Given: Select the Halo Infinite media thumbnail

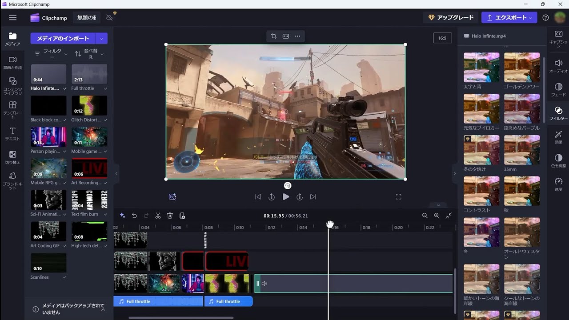Looking at the screenshot, I should (48, 74).
